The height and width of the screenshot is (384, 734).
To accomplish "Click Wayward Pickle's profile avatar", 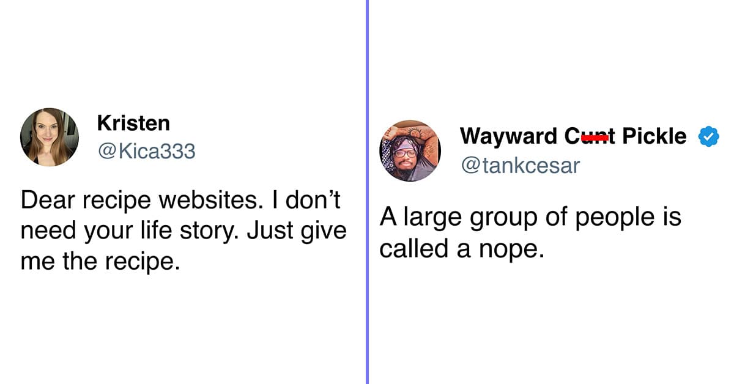I will tap(410, 151).
